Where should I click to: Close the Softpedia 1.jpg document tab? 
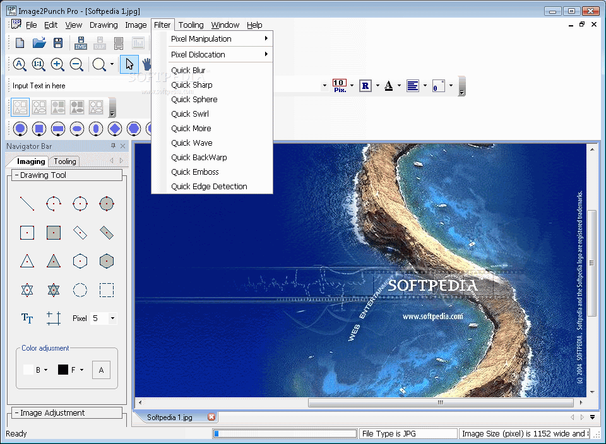(211, 417)
